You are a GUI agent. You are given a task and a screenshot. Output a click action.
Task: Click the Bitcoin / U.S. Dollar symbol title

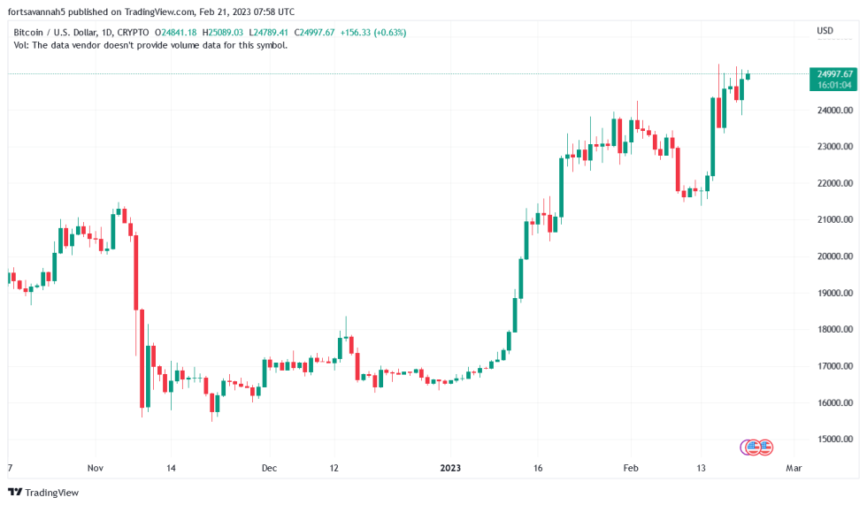(81, 33)
